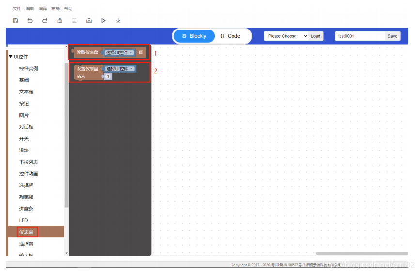The height and width of the screenshot is (274, 419).
Task: Switch to the Blockly tab
Action: [x=194, y=36]
